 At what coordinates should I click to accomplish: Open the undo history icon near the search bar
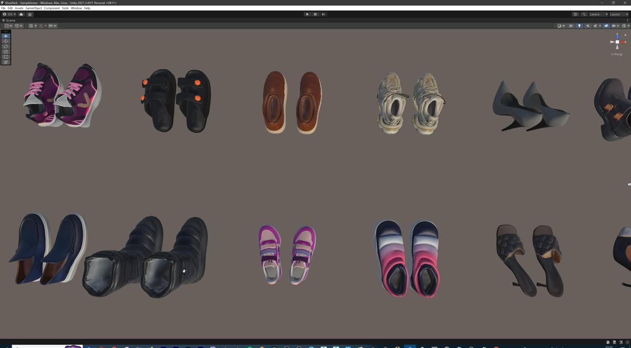[x=575, y=14]
